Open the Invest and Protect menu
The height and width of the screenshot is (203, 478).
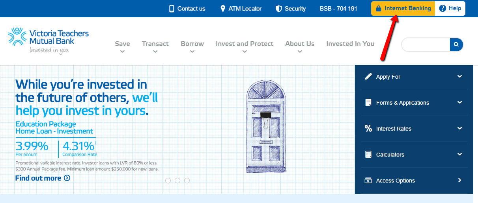(245, 44)
